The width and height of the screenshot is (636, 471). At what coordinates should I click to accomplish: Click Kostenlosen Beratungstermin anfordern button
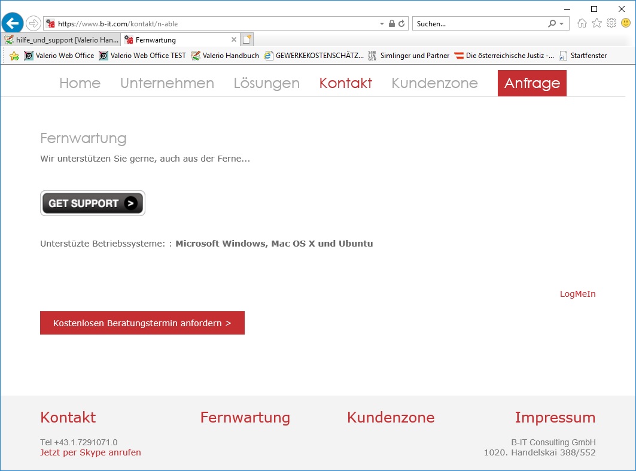click(x=142, y=323)
